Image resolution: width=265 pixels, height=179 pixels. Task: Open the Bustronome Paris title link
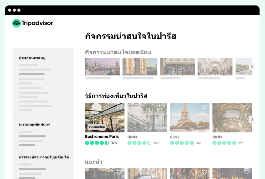[x=102, y=136]
